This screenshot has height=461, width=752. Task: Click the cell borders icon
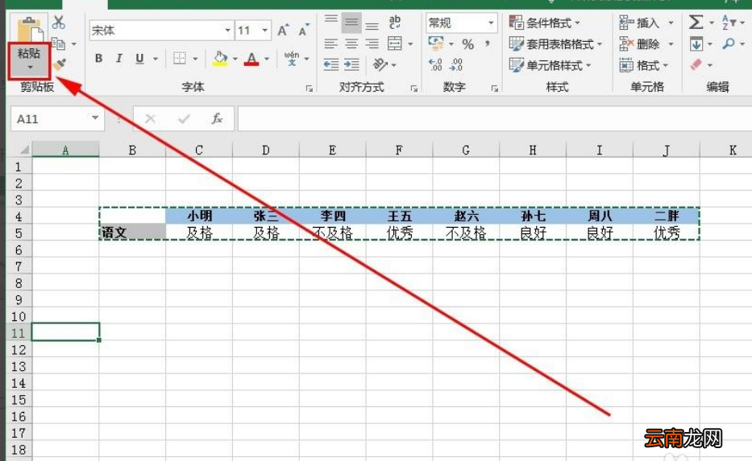[180, 59]
